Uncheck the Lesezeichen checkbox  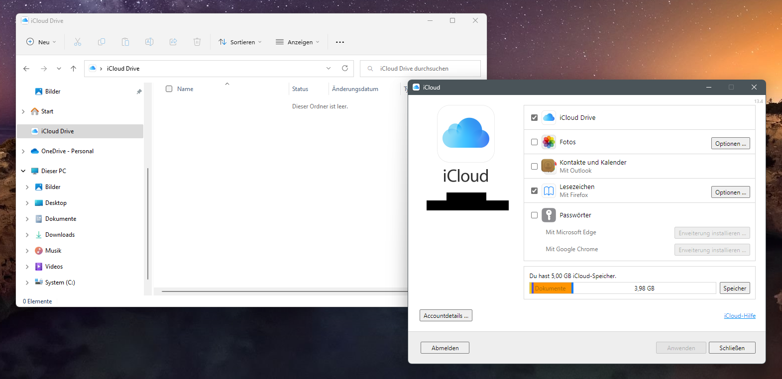(534, 191)
